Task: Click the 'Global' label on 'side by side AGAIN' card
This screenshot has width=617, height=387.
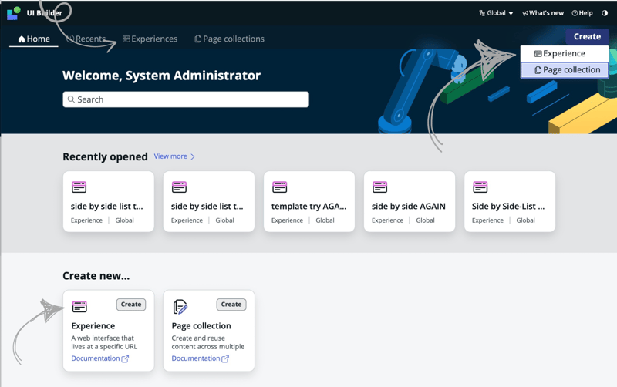Action: pyautogui.click(x=426, y=220)
